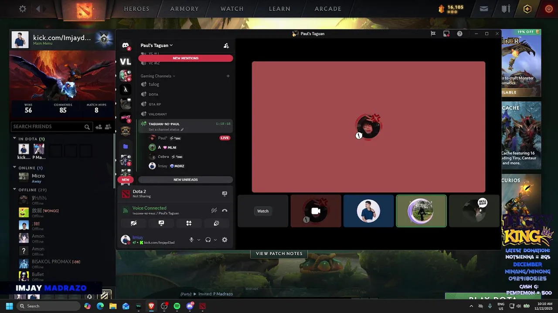
Task: Deafen with the Discord headphones button
Action: click(x=208, y=240)
